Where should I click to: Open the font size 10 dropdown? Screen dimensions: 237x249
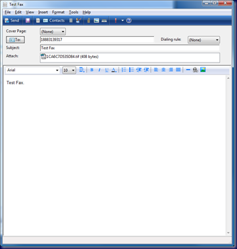69,70
